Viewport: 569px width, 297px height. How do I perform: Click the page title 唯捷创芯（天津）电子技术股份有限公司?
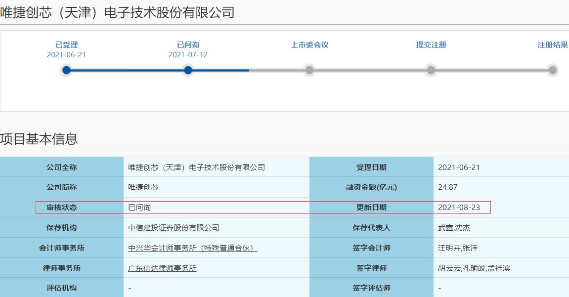click(x=117, y=13)
